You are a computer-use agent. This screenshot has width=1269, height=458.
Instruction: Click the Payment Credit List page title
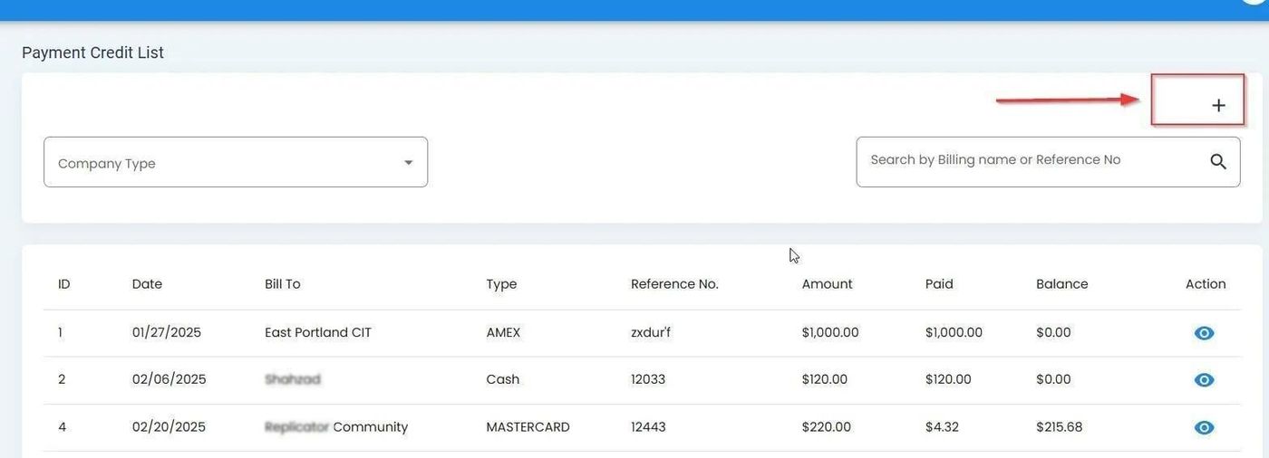[x=92, y=52]
